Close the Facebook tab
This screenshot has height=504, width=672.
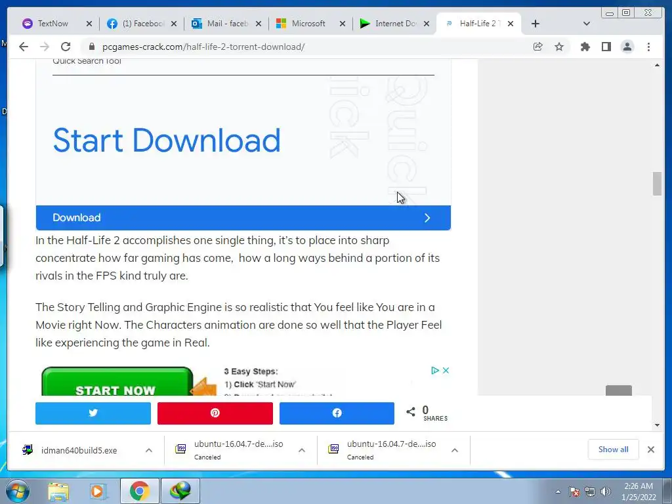(173, 24)
